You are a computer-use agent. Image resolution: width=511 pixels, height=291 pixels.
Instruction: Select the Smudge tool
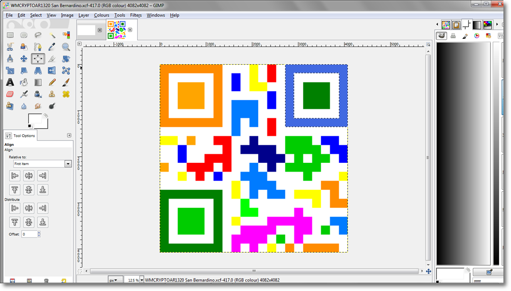pos(38,106)
